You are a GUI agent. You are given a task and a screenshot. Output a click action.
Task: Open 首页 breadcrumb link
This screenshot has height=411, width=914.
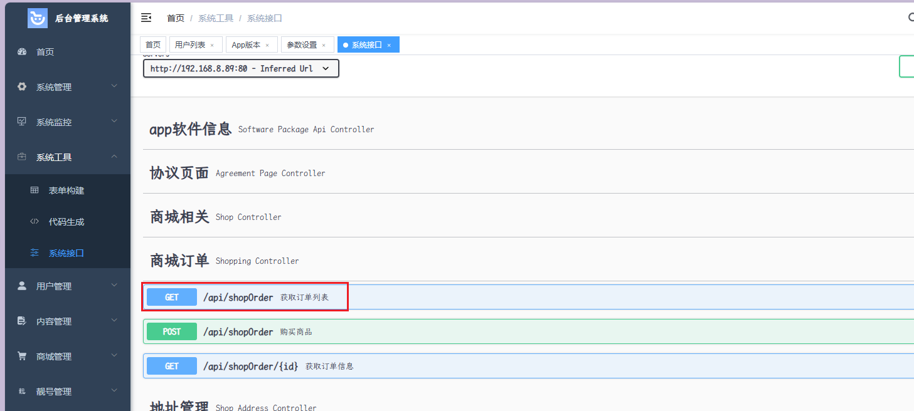tap(176, 18)
